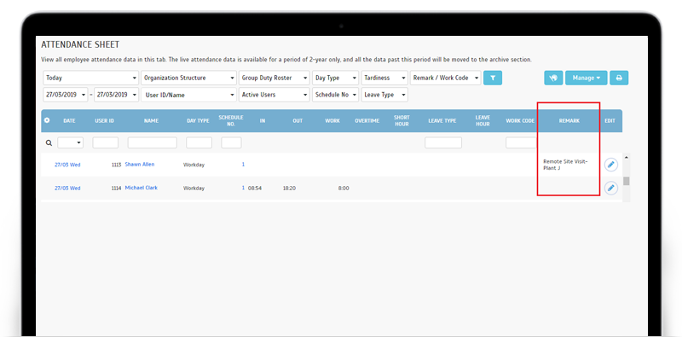Viewport: 682px width, 337px height.
Task: Open the Remark / Work Code dropdown
Action: click(446, 78)
